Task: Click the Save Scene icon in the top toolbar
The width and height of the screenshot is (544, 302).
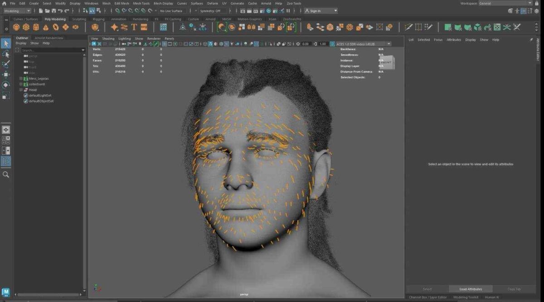Action: point(53,10)
